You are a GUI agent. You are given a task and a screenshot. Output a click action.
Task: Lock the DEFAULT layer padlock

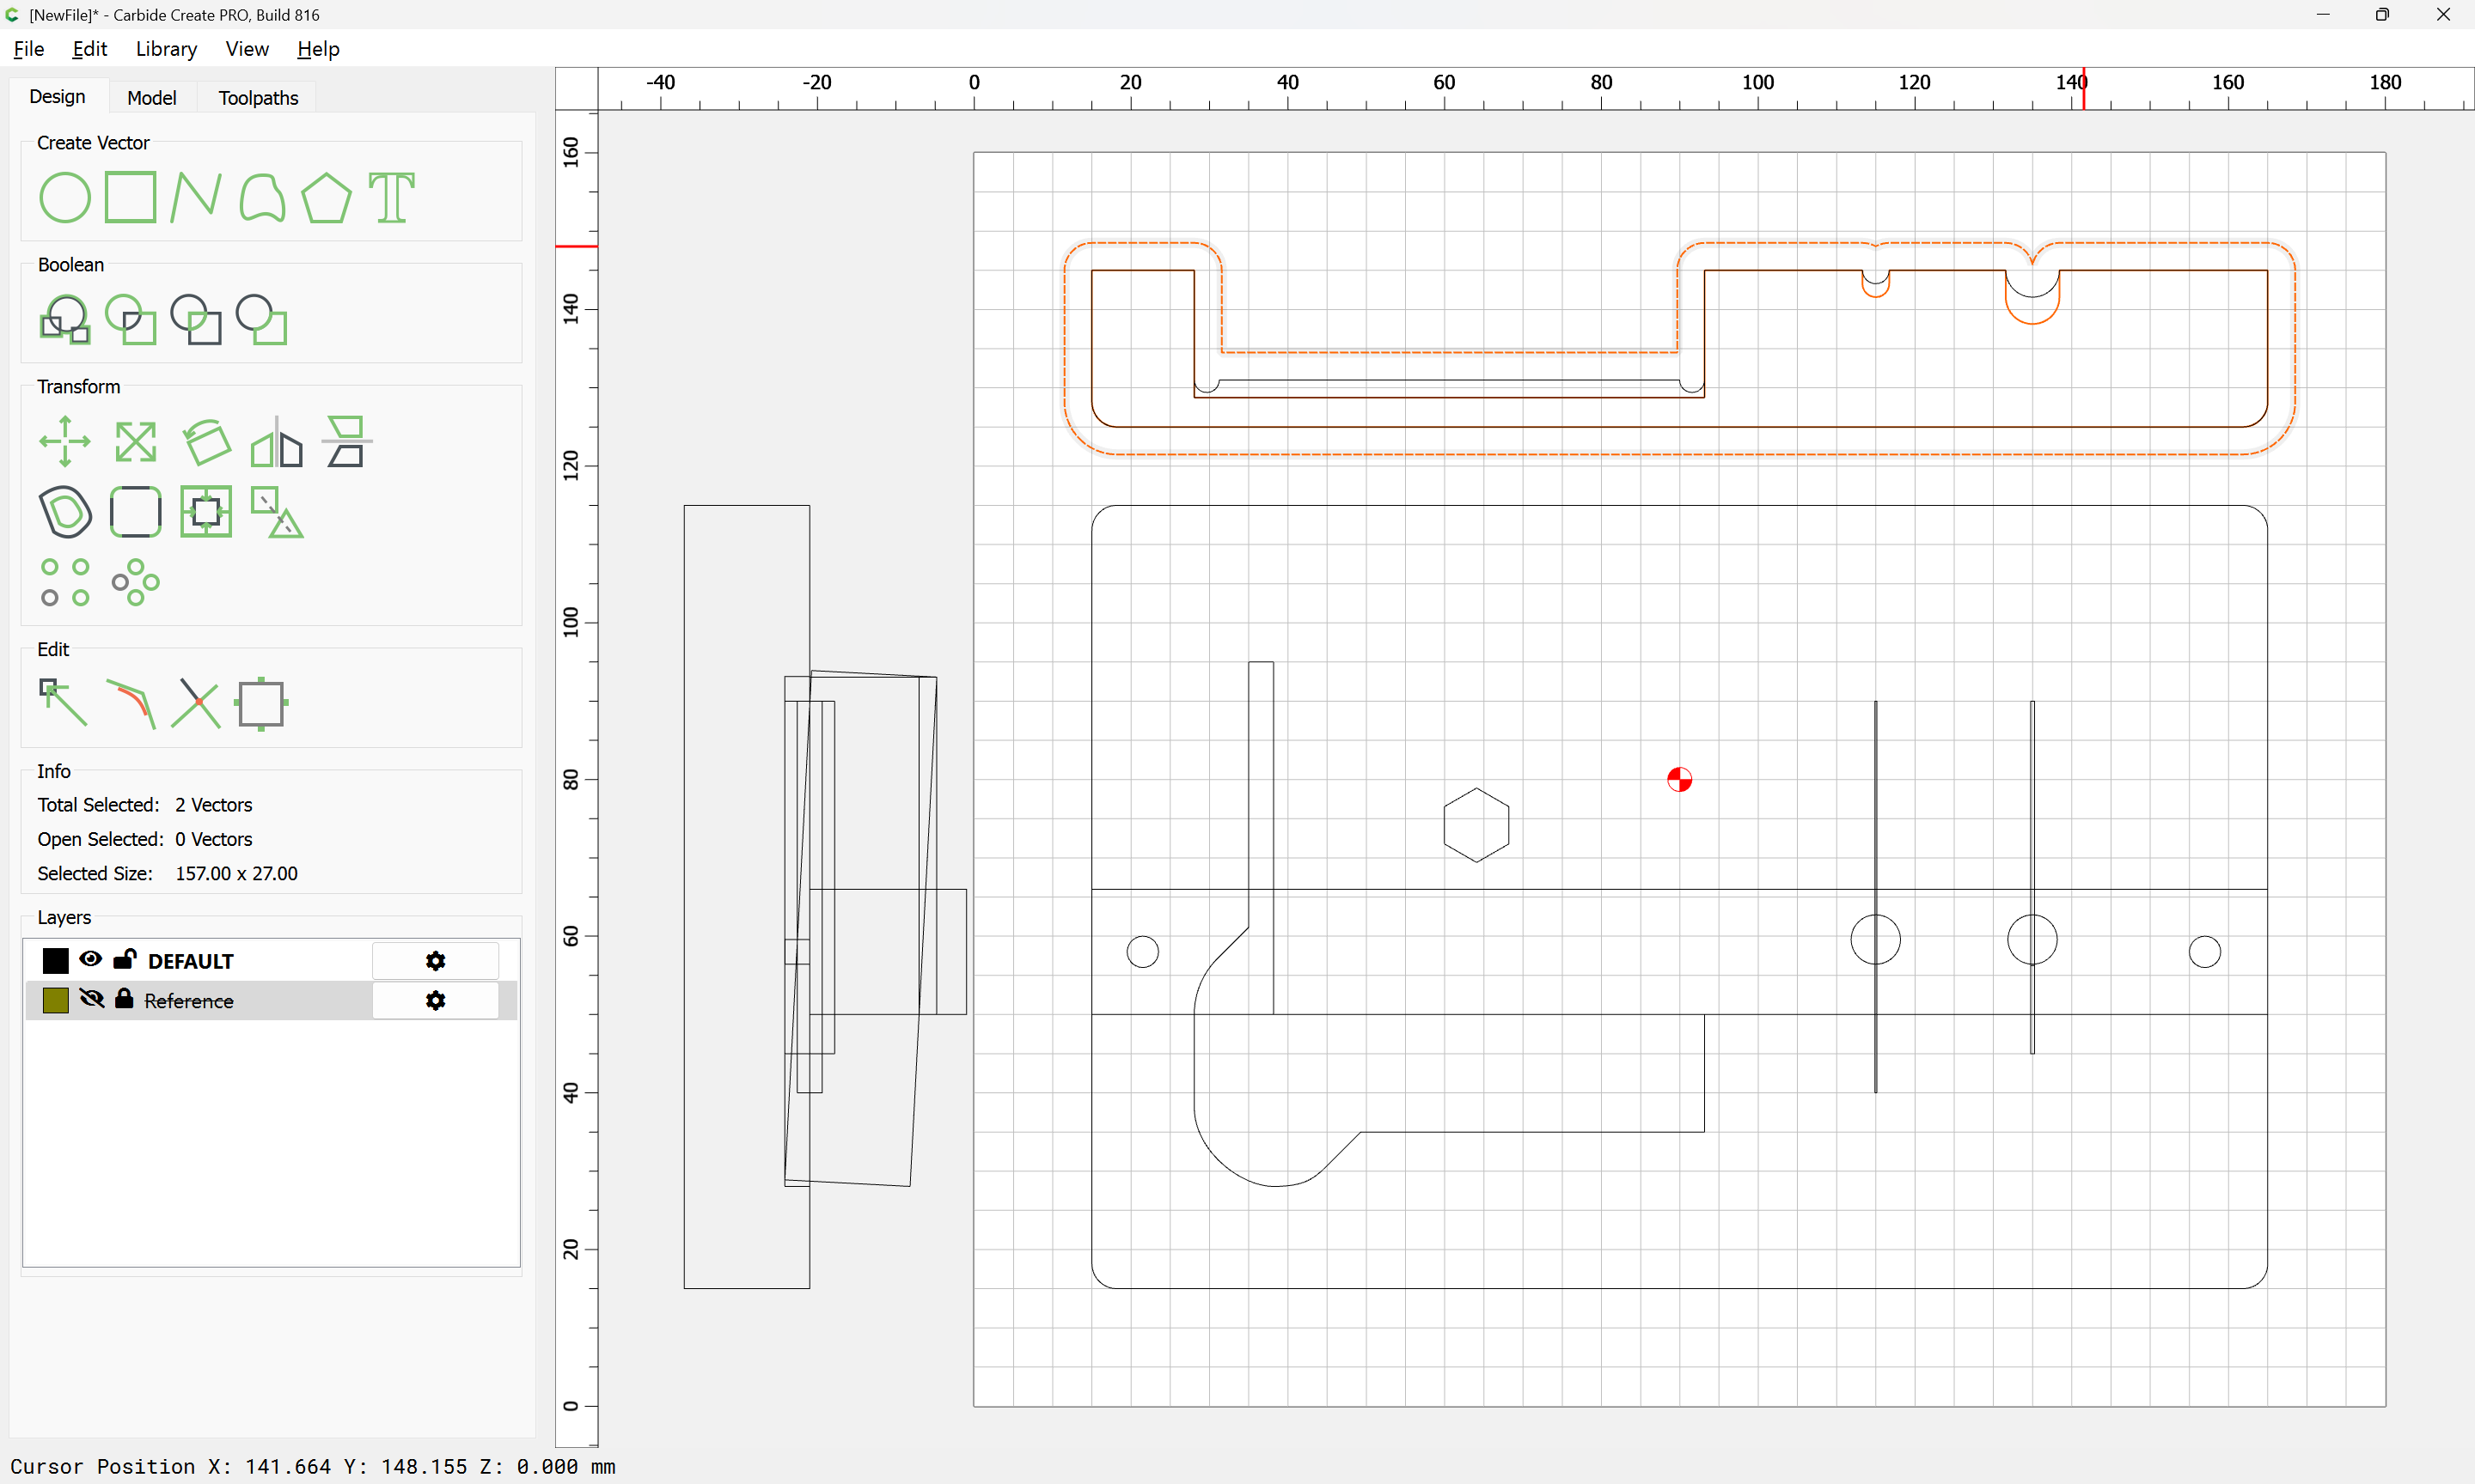[x=125, y=959]
